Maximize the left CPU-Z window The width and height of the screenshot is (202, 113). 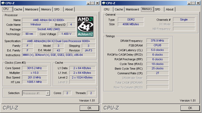(92, 3)
